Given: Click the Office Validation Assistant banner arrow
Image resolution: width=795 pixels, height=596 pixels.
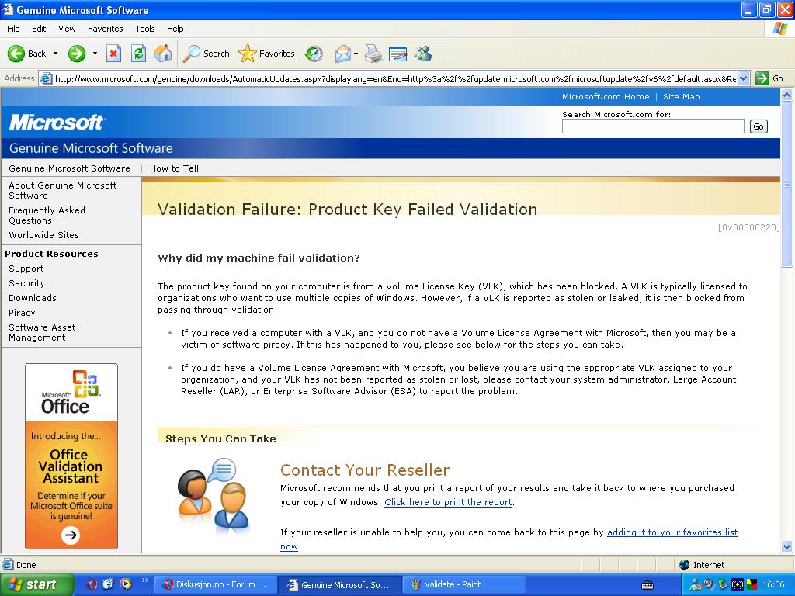Looking at the screenshot, I should click(71, 535).
